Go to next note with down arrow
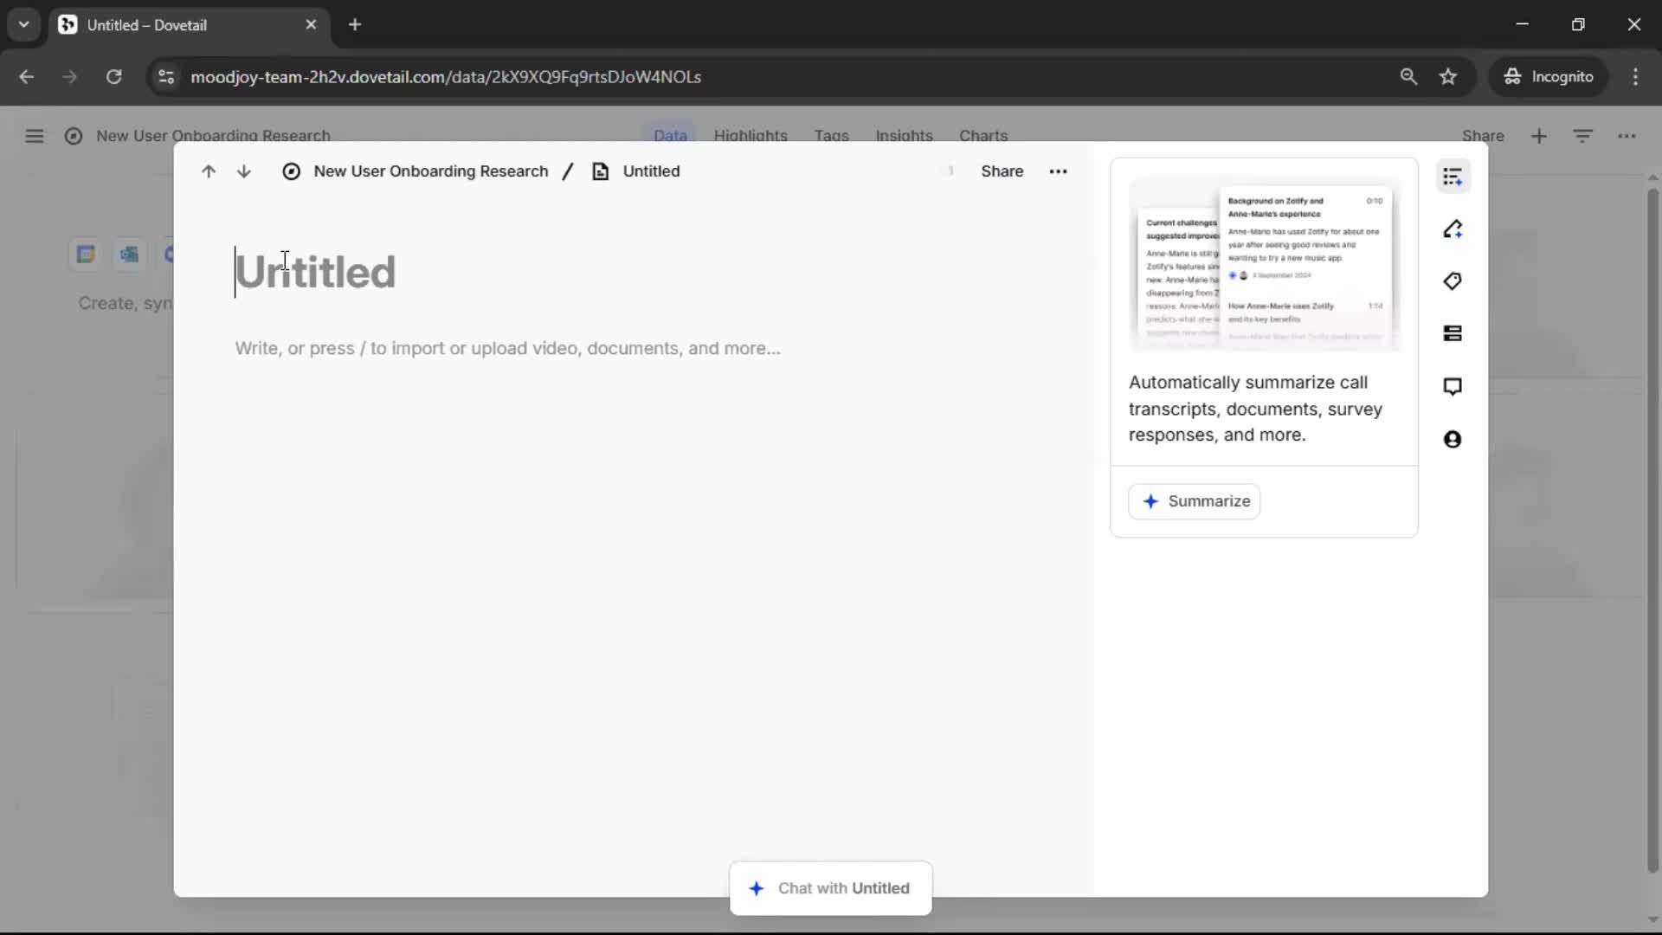This screenshot has width=1662, height=935. [x=244, y=171]
